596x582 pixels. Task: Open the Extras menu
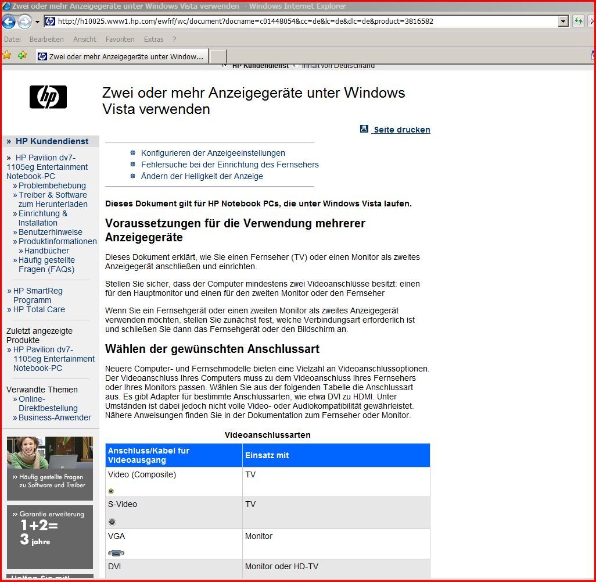point(154,39)
